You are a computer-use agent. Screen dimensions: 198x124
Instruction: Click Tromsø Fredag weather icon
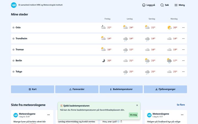103,49
